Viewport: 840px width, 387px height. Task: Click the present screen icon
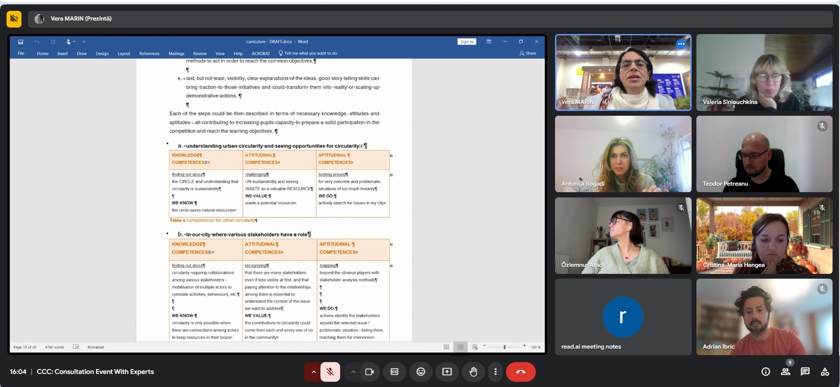pos(447,372)
